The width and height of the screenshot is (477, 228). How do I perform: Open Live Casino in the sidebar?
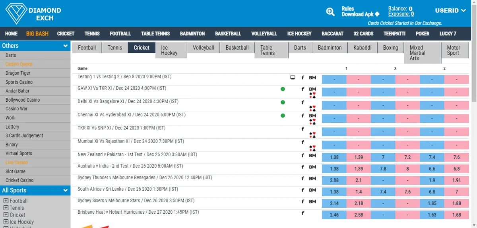pyautogui.click(x=17, y=162)
